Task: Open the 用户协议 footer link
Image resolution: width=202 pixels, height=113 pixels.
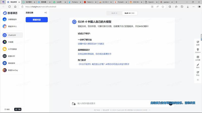Action: pos(97,110)
